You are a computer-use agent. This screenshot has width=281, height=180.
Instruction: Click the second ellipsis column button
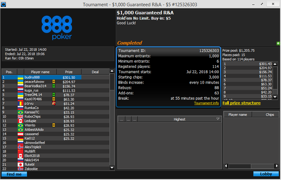[128, 119]
